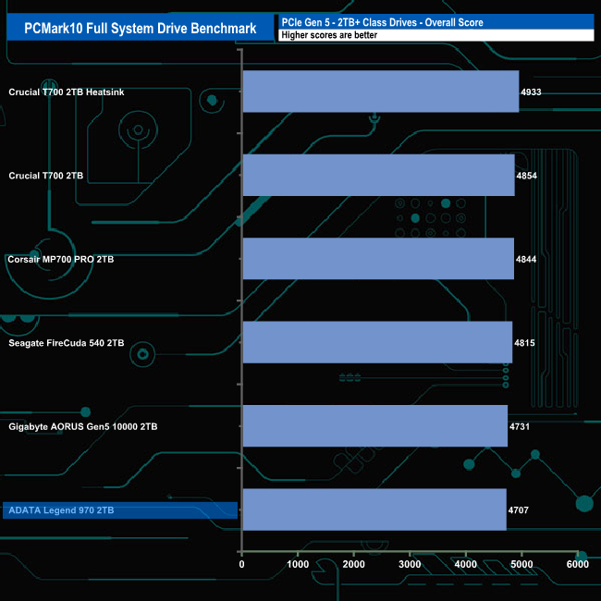Click the 4707 score value
The height and width of the screenshot is (601, 601).
518,510
